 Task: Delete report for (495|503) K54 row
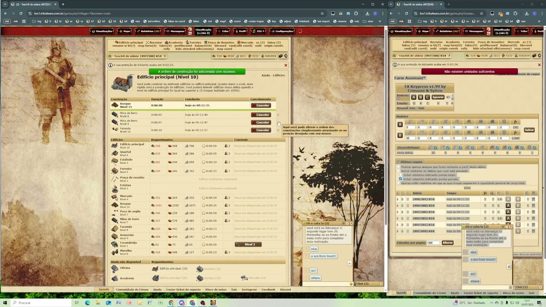(397, 218)
